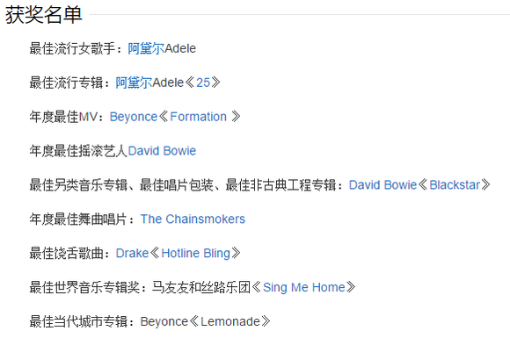Image resolution: width=510 pixels, height=338 pixels.
Task: Open the Sing Me Home link
Action: pos(303,287)
